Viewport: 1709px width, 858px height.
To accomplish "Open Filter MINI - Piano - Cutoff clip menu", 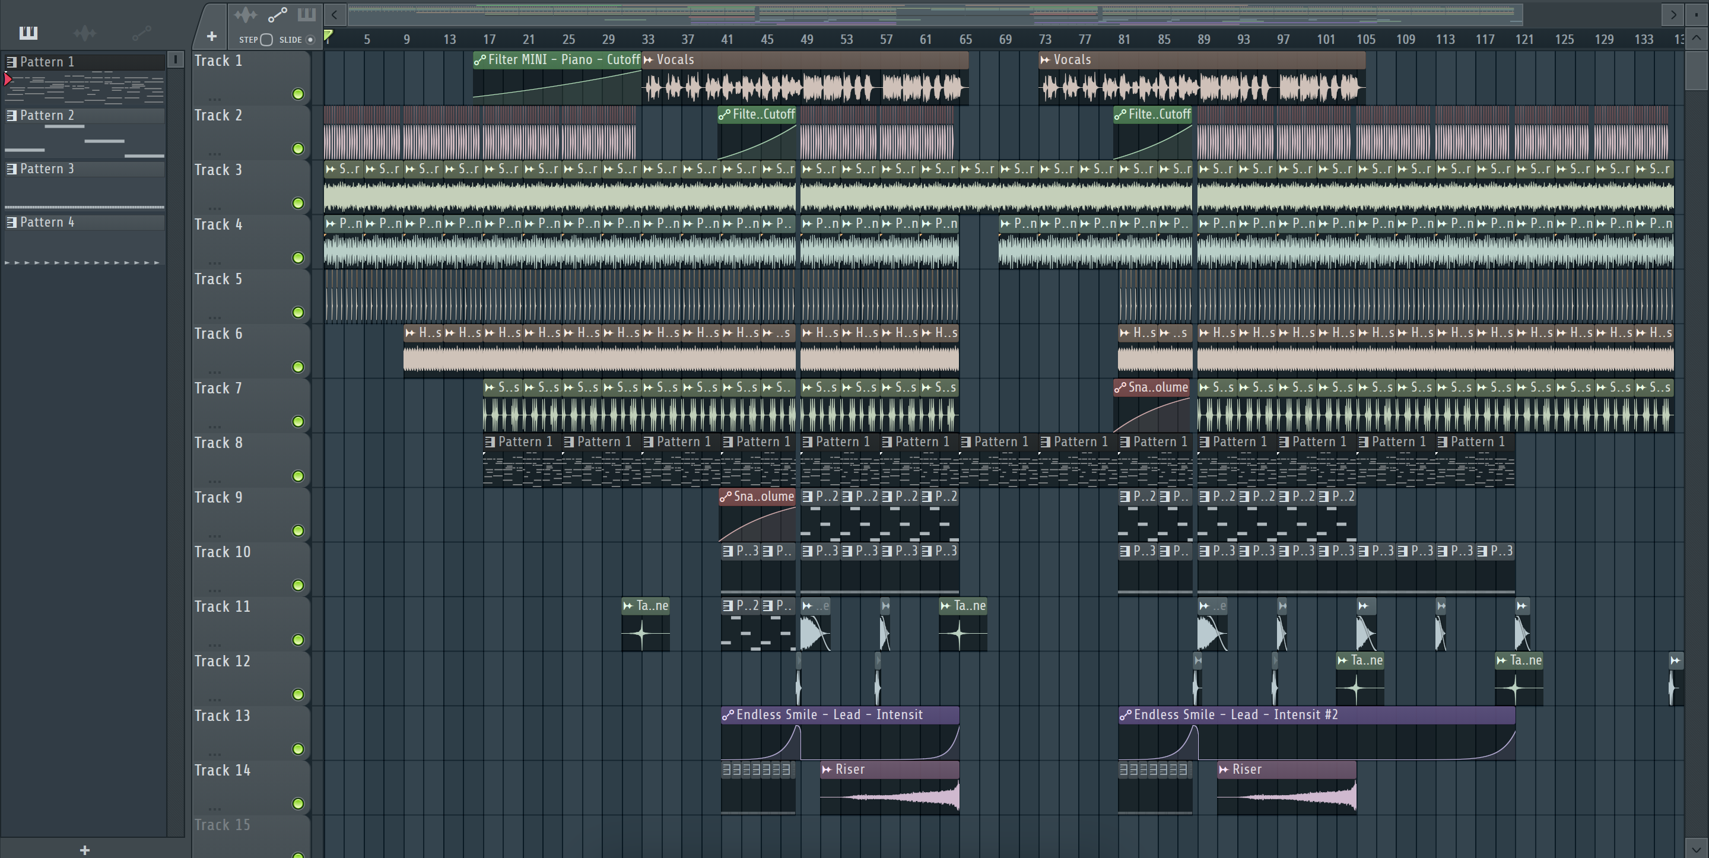I will (x=479, y=60).
